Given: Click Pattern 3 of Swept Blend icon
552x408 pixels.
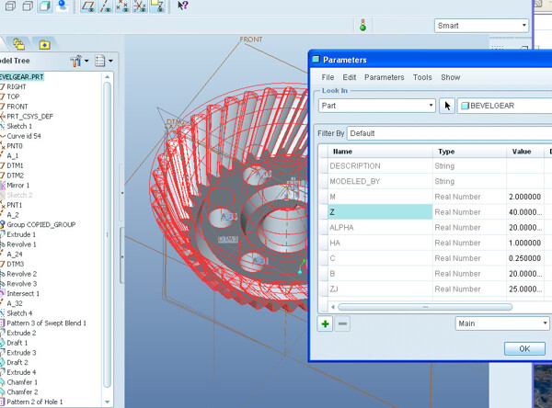Looking at the screenshot, I should (2, 323).
